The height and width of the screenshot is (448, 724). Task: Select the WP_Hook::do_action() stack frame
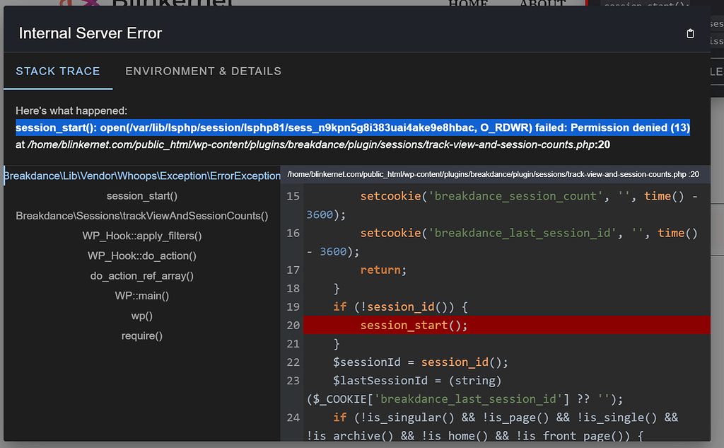click(141, 255)
